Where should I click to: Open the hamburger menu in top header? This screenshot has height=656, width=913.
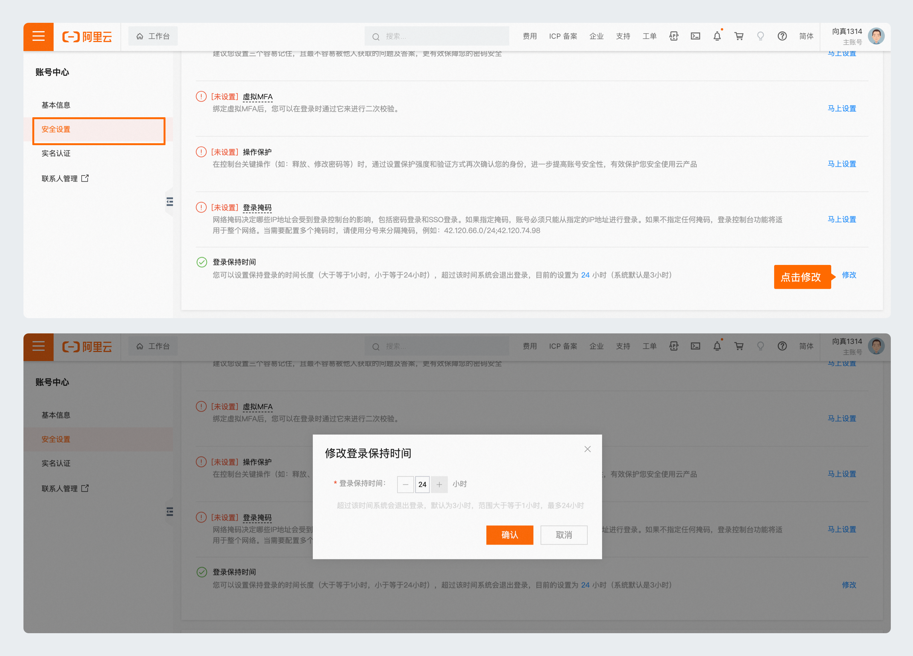pyautogui.click(x=38, y=36)
